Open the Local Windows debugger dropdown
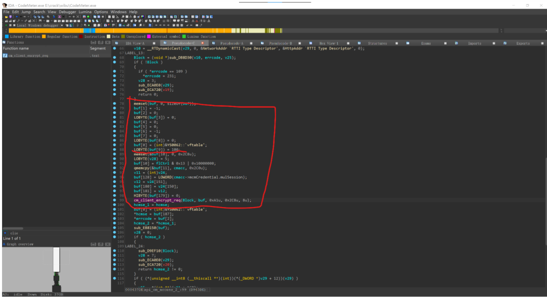Viewport: 547px width, 297px height. pyautogui.click(x=62, y=25)
